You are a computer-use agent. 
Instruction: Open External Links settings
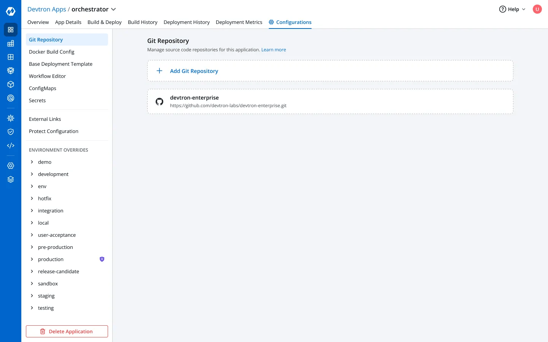coord(67,119)
